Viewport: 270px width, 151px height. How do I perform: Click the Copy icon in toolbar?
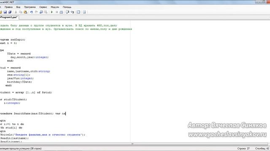tap(21, 12)
